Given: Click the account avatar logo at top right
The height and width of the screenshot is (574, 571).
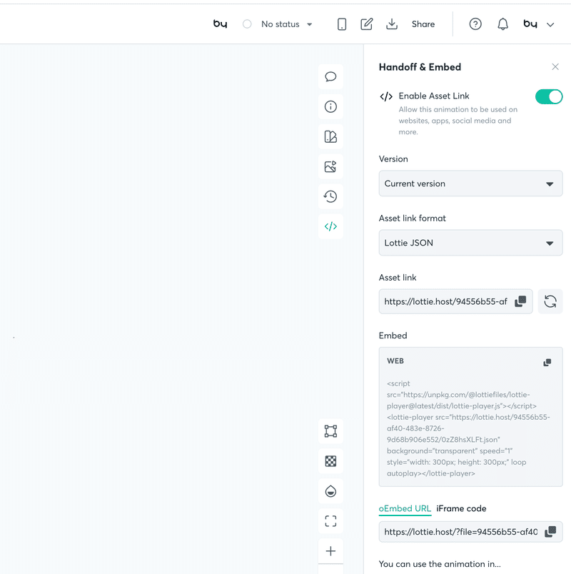Looking at the screenshot, I should [530, 24].
